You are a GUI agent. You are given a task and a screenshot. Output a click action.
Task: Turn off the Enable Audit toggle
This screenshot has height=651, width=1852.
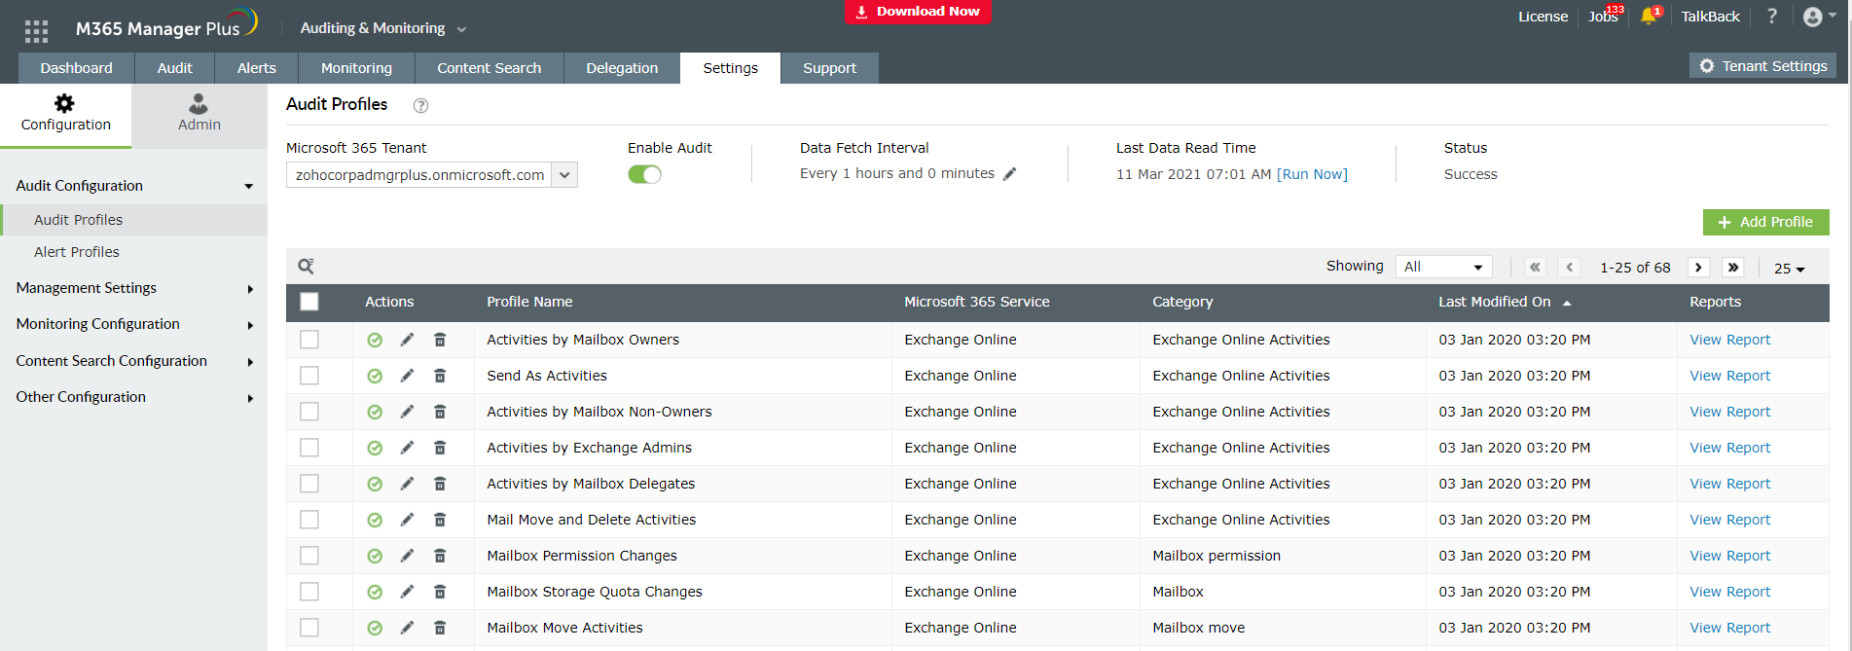pos(644,174)
